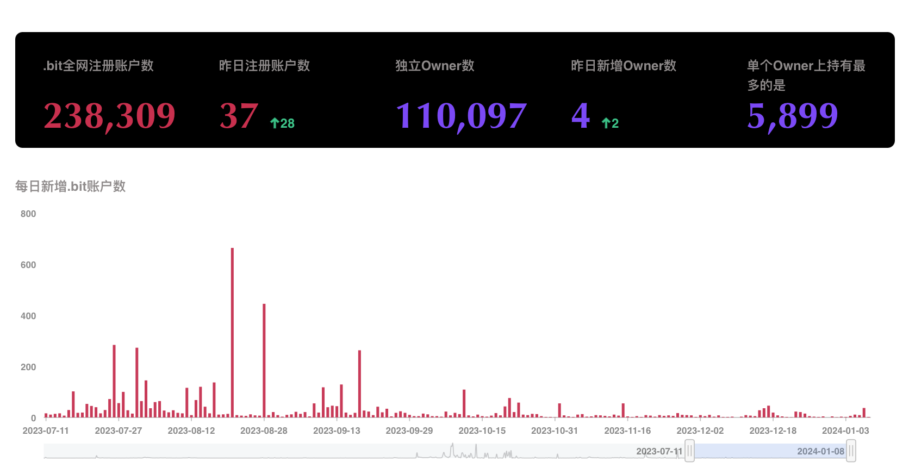
Task: Click the 5,899 max accounts per Owner value
Action: coord(793,116)
